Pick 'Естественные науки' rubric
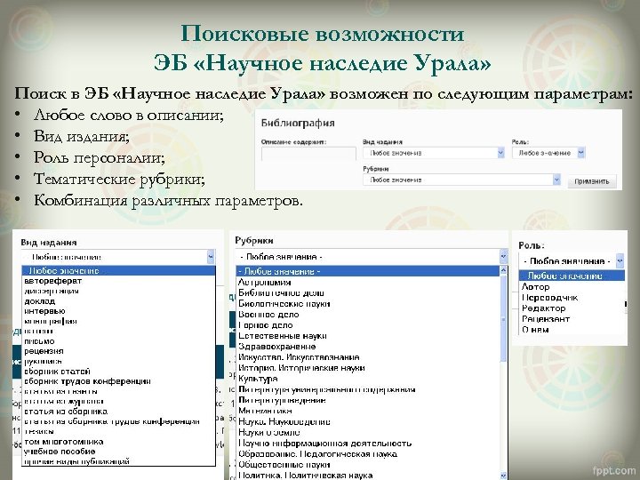 (368, 336)
